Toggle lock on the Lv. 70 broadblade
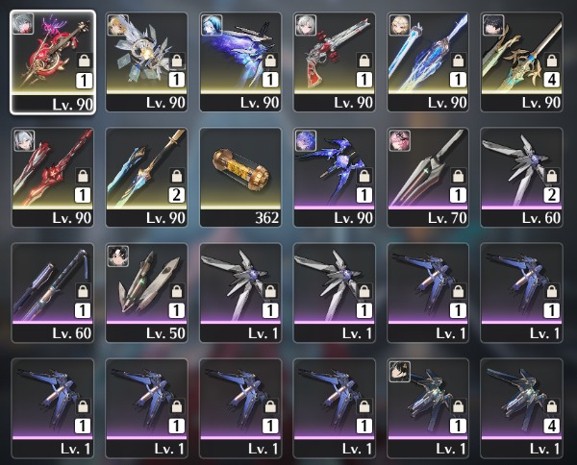Image resolution: width=577 pixels, height=465 pixels. point(458,176)
